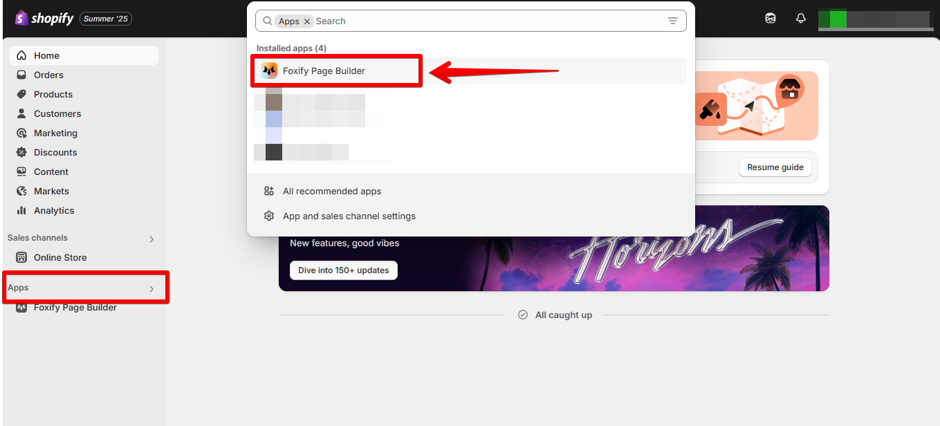Click the magnifier icon in the search bar
The image size is (940, 426).
[x=267, y=21]
